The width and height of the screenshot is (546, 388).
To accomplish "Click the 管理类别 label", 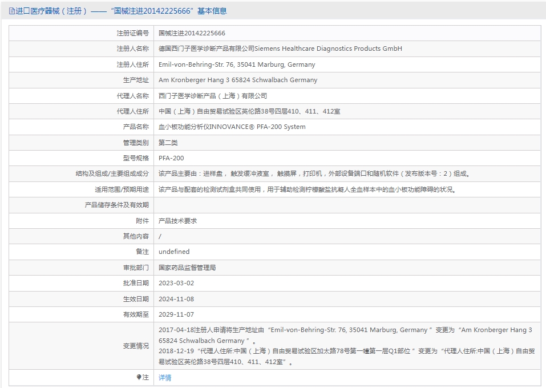I will tap(136, 143).
